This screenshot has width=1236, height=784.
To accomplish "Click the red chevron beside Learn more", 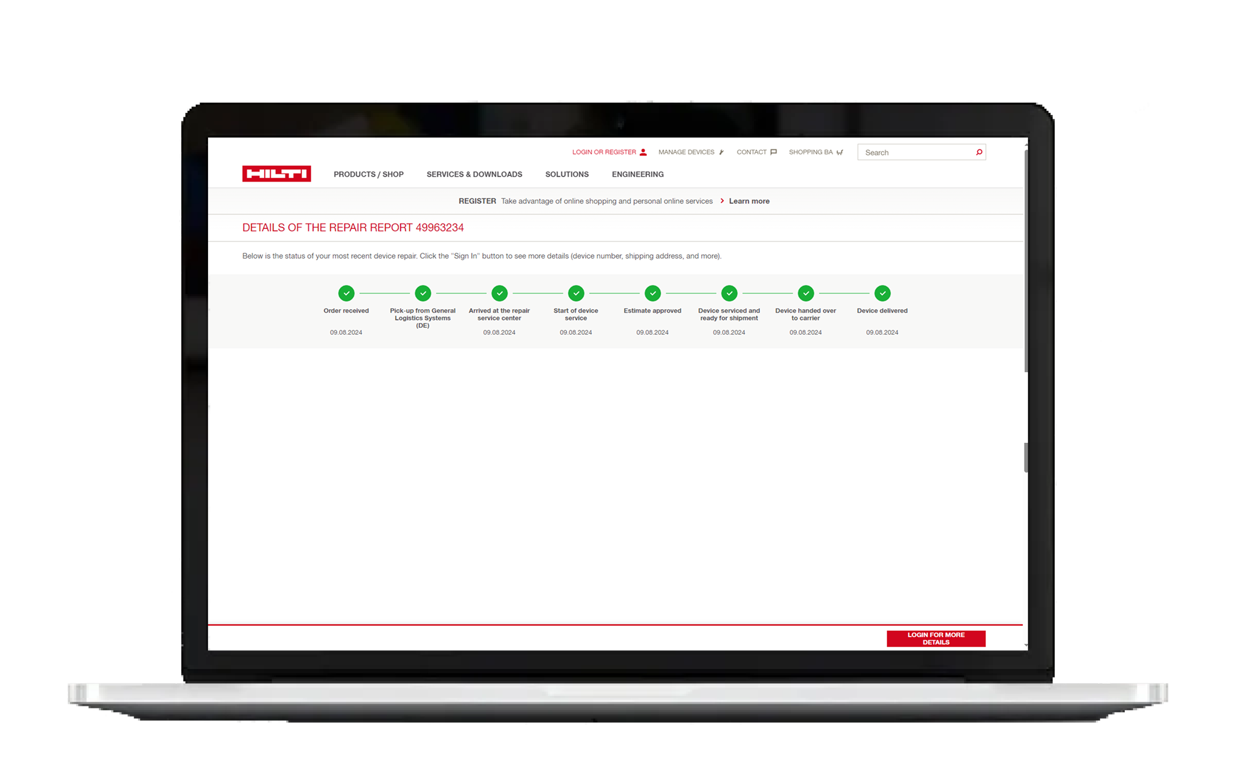I will click(x=722, y=201).
